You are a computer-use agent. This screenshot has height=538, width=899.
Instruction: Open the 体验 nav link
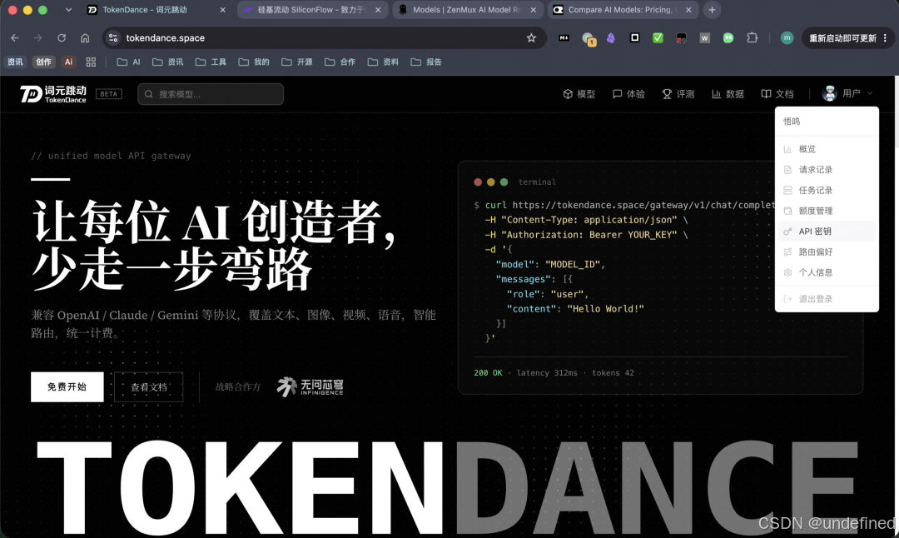(629, 94)
